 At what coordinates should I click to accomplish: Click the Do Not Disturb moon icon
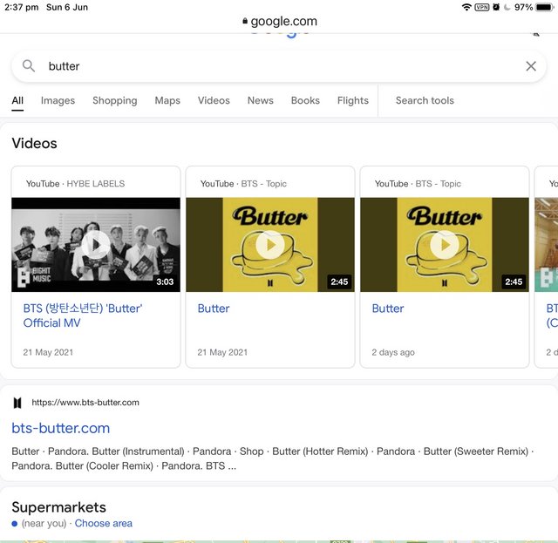pos(507,7)
